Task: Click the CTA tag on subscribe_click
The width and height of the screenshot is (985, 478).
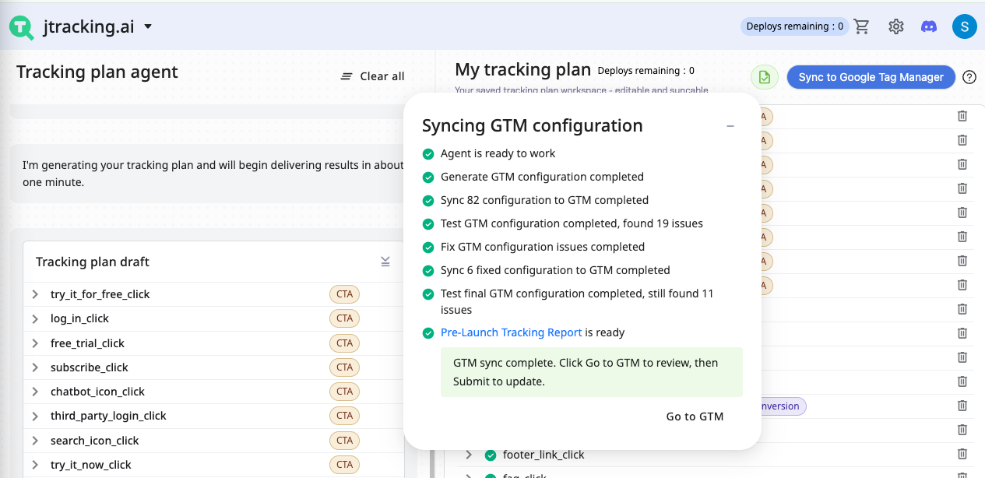Action: click(x=345, y=367)
